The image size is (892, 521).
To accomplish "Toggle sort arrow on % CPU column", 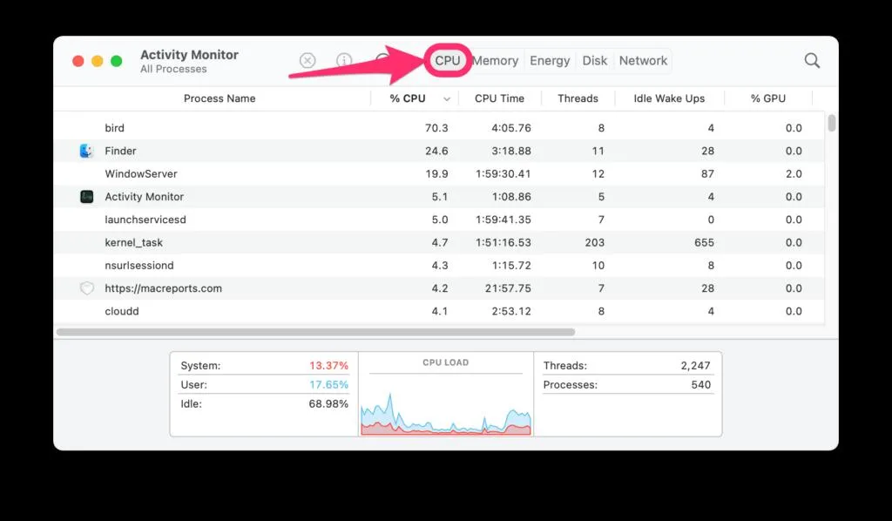I will click(x=447, y=99).
